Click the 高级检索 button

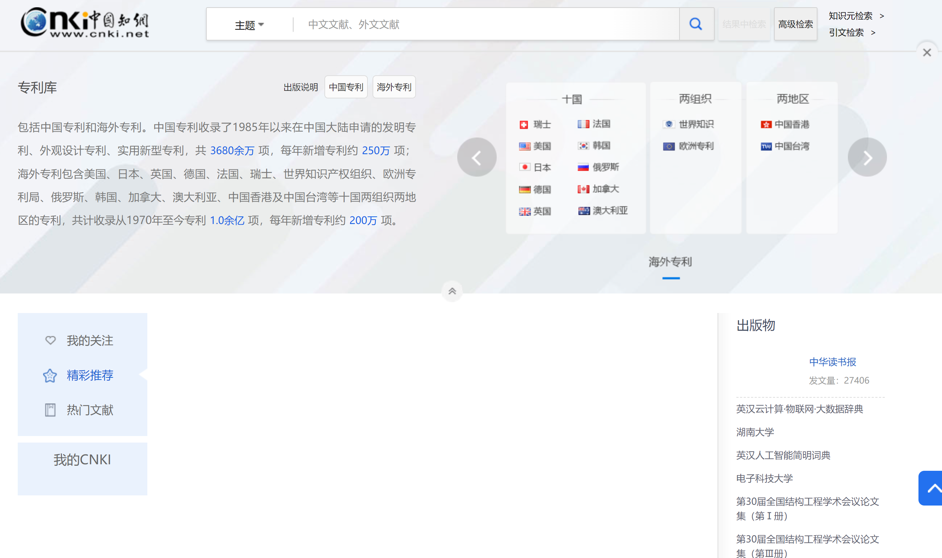coord(795,24)
